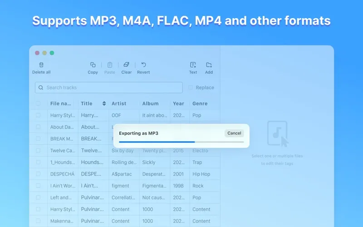Image resolution: width=363 pixels, height=227 pixels.
Task: Sort by Genre column header
Action: pos(200,104)
